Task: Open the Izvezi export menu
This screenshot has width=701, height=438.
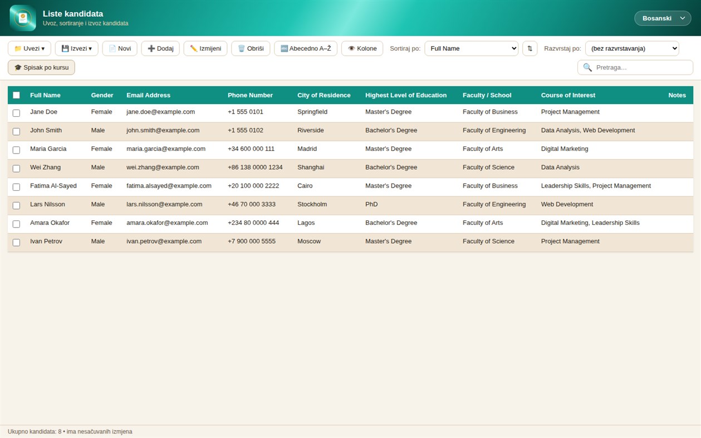Action: tap(77, 48)
